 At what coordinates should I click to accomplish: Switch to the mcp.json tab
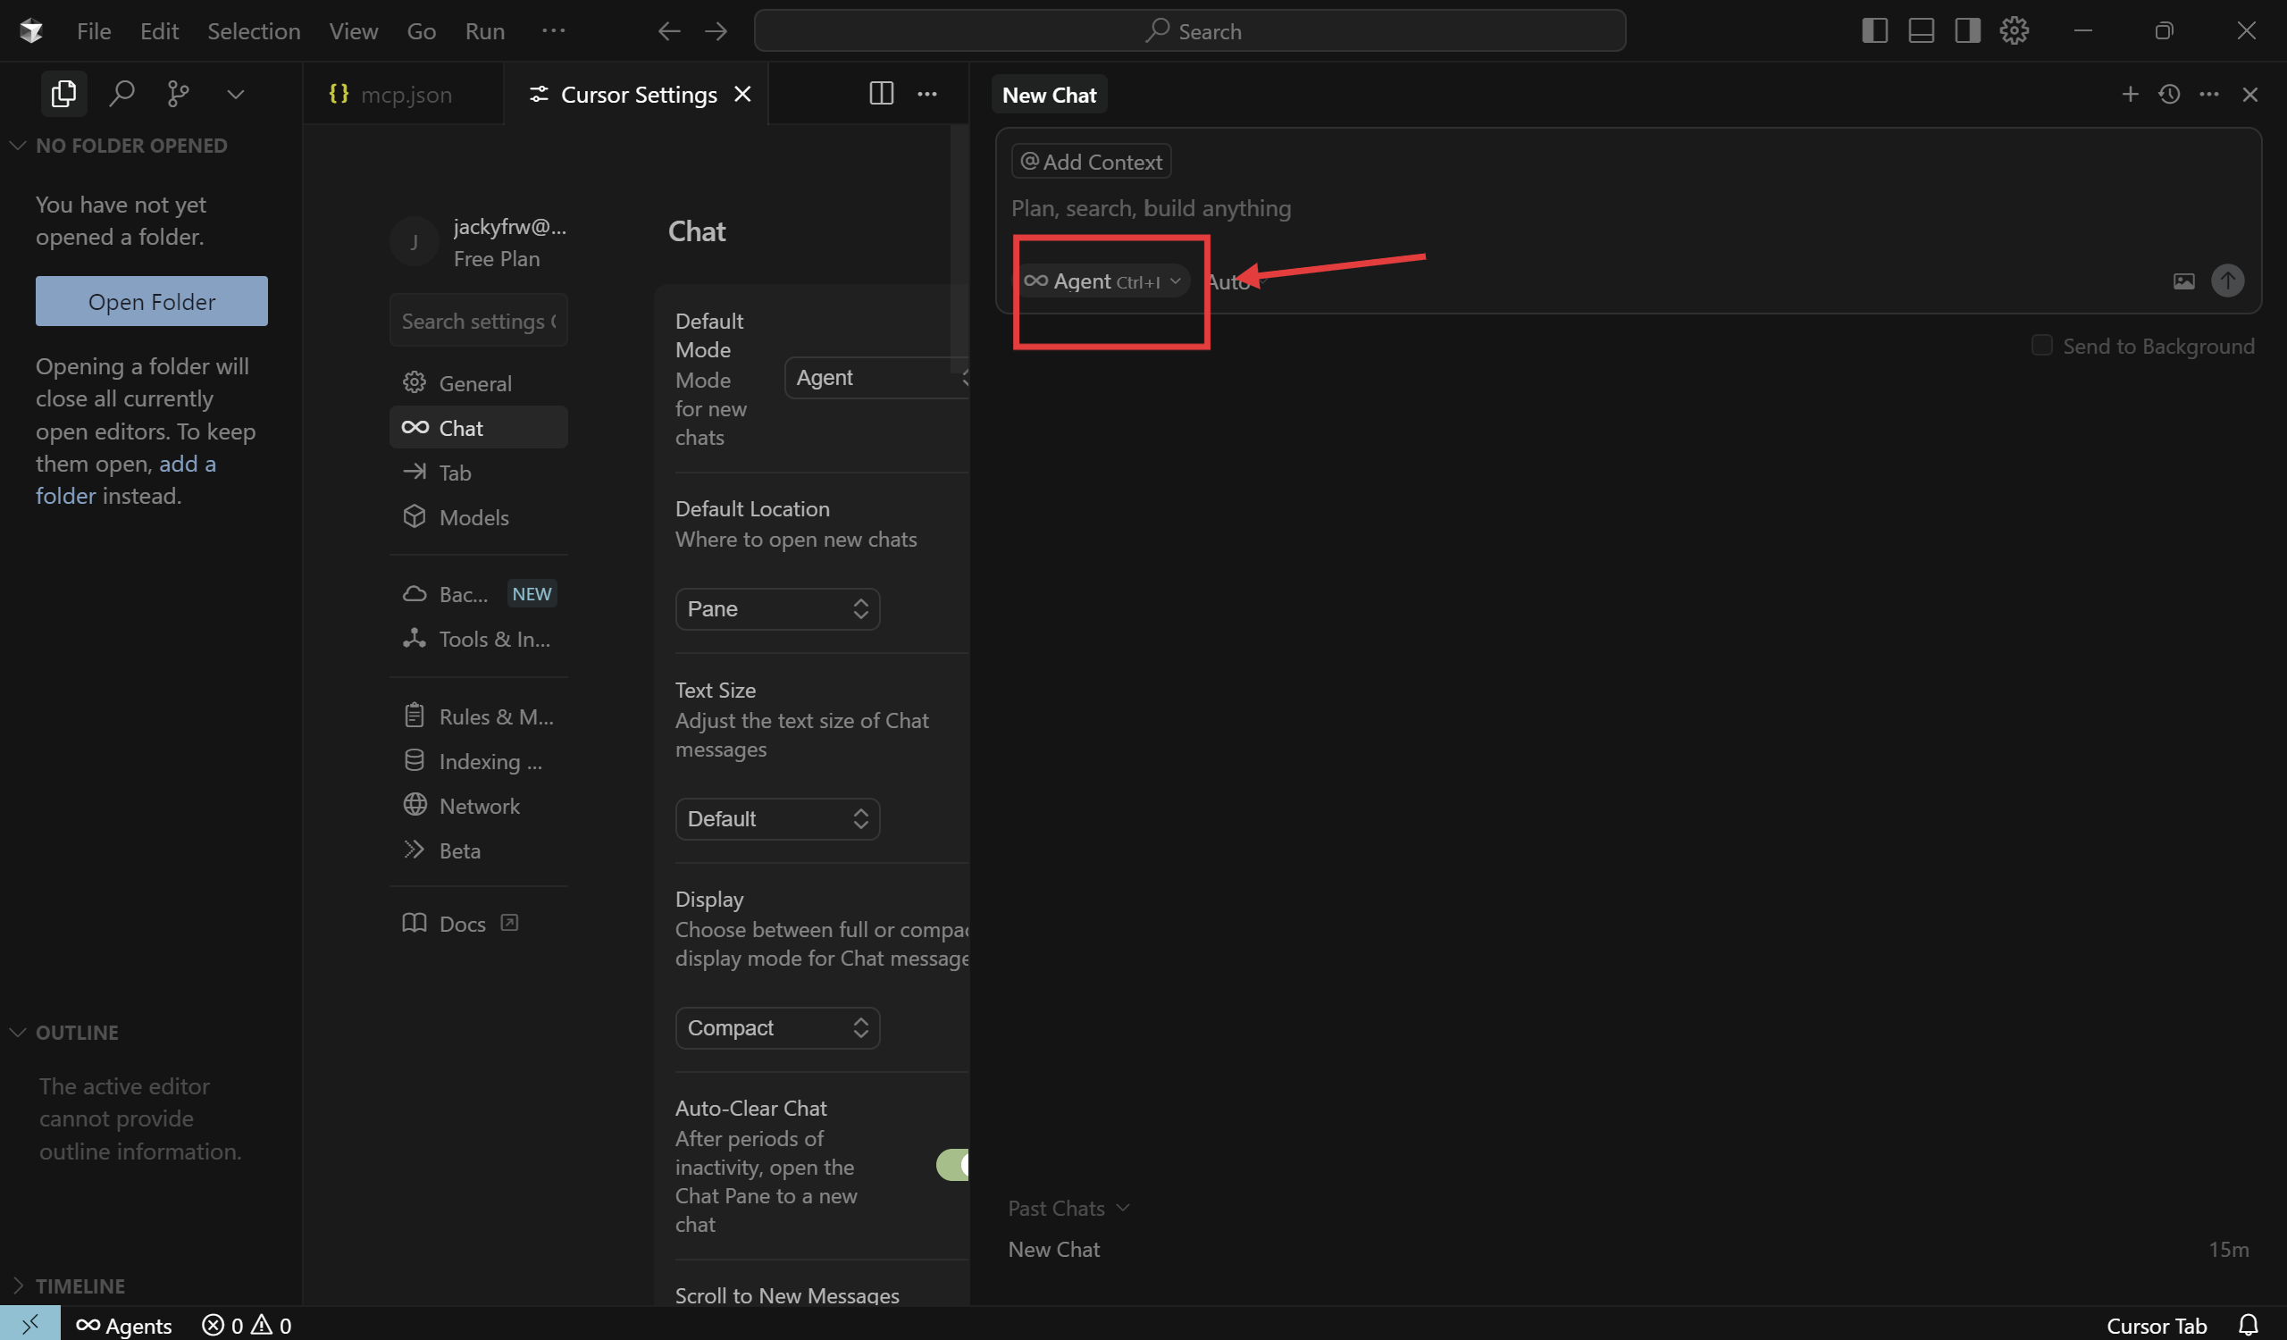click(x=404, y=94)
